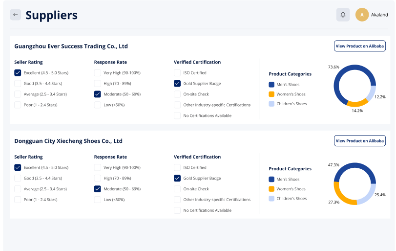Screen dimensions: 396x251
Task: Click the back arrow next to Suppliers
Action: pyautogui.click(x=15, y=15)
